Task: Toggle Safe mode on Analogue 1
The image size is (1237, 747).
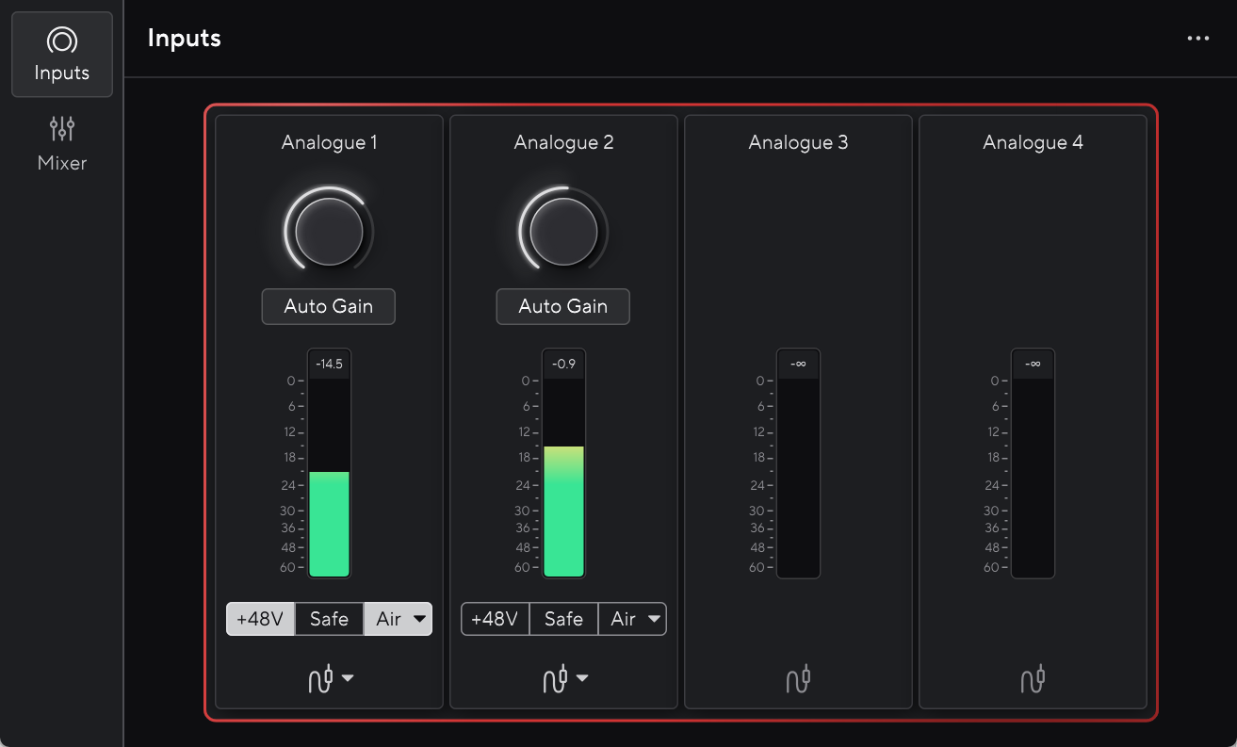Action: coord(329,619)
